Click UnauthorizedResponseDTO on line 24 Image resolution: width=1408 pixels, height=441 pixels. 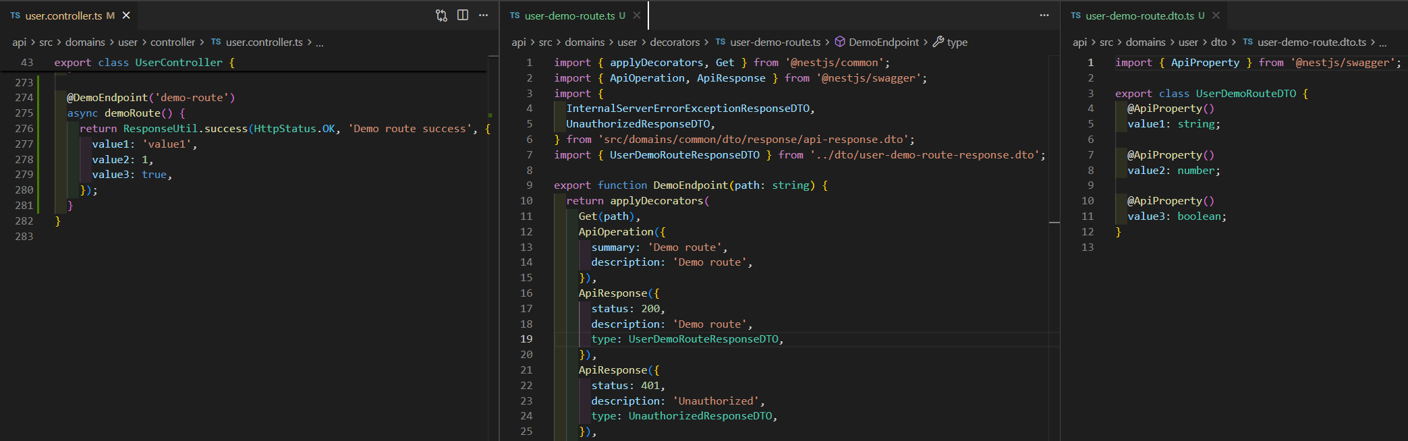pos(700,416)
